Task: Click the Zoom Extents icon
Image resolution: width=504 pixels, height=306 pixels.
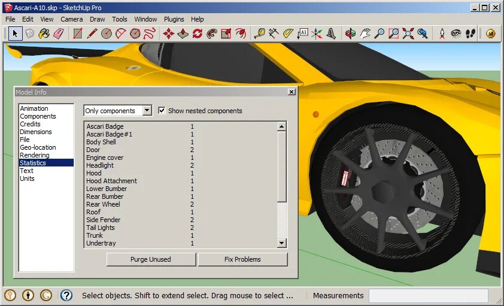Action: [408, 34]
